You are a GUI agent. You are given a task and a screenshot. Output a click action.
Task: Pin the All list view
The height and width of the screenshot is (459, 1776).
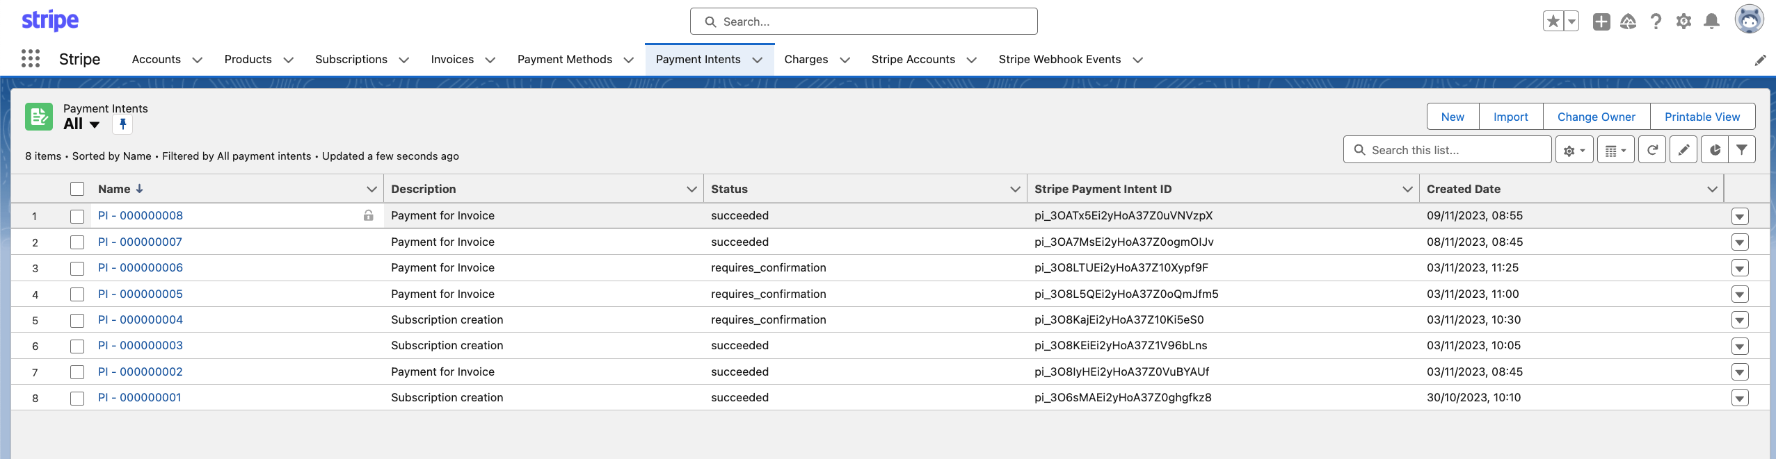pos(122,124)
